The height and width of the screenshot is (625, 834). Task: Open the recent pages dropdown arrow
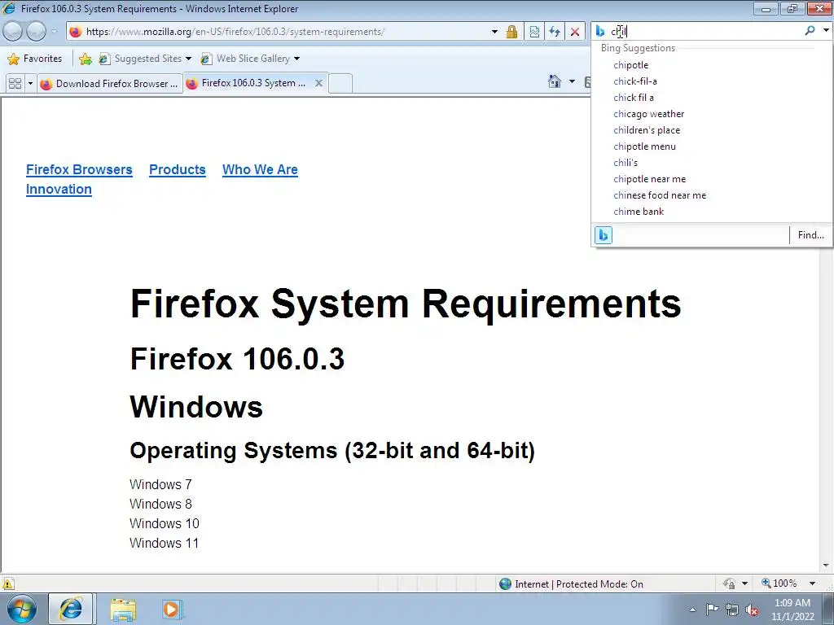pos(55,32)
